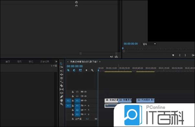Select the Track Select Backward tool

tap(62, 71)
